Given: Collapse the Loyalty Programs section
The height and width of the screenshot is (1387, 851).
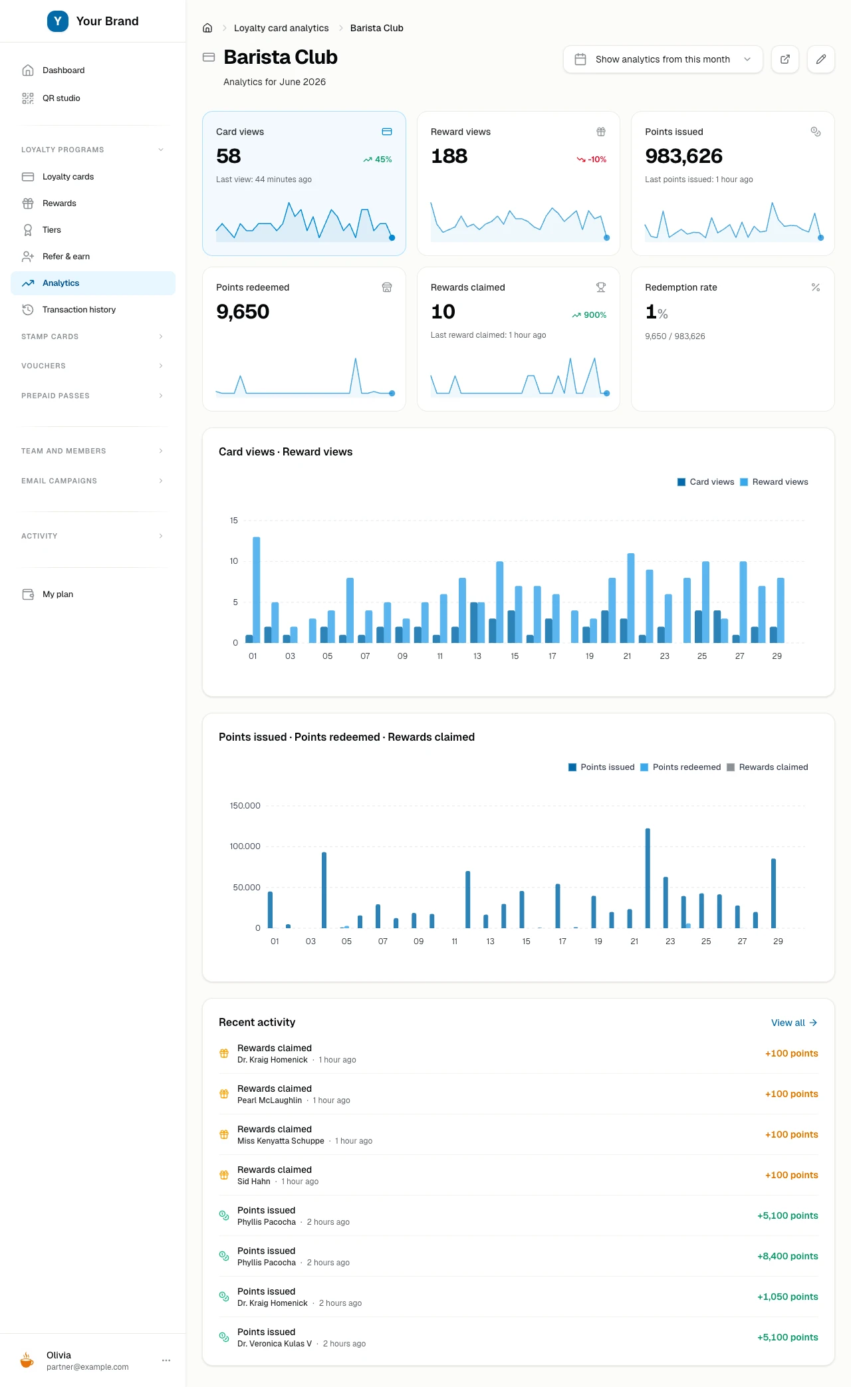Looking at the screenshot, I should (93, 150).
